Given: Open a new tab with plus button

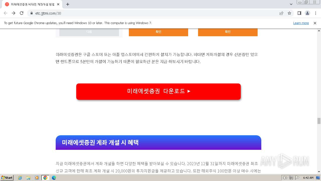Looking at the screenshot, I should coord(68,4).
